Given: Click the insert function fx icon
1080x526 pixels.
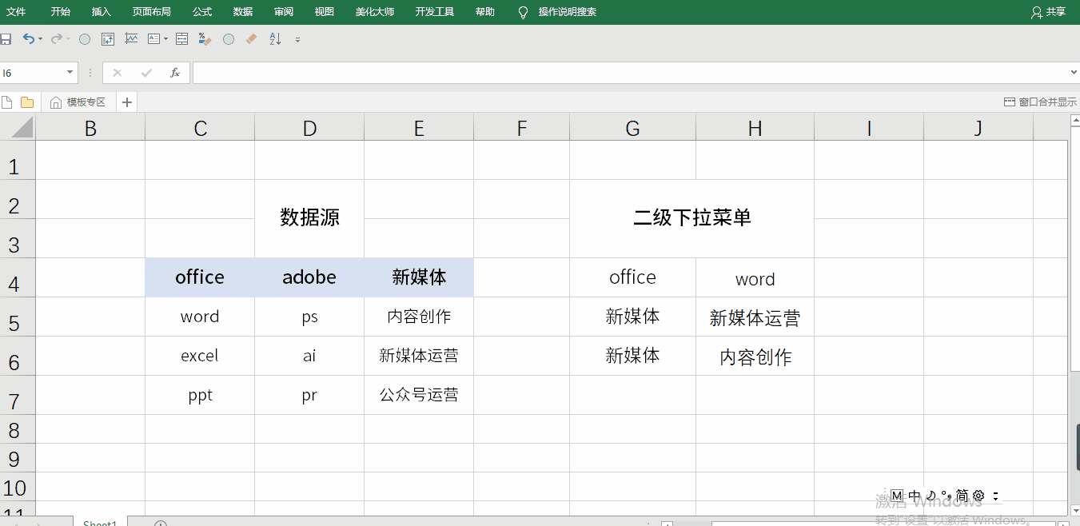Looking at the screenshot, I should [174, 72].
